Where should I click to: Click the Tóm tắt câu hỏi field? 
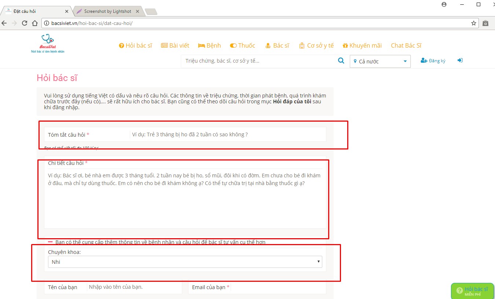(x=227, y=134)
